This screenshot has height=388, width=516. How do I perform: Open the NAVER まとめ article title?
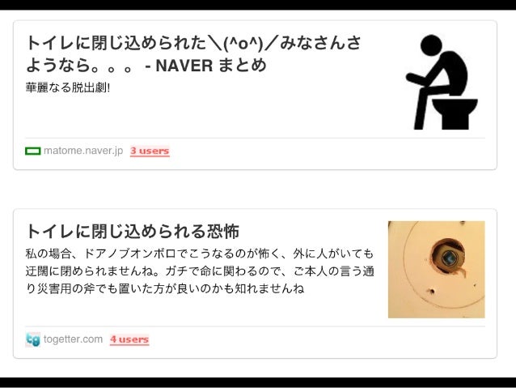tap(193, 53)
